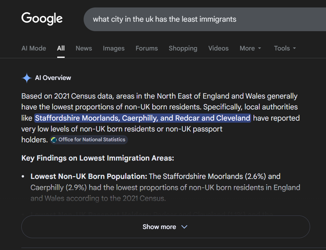Click the Key Findings on Lowest Immigration Areas heading

(x=97, y=158)
